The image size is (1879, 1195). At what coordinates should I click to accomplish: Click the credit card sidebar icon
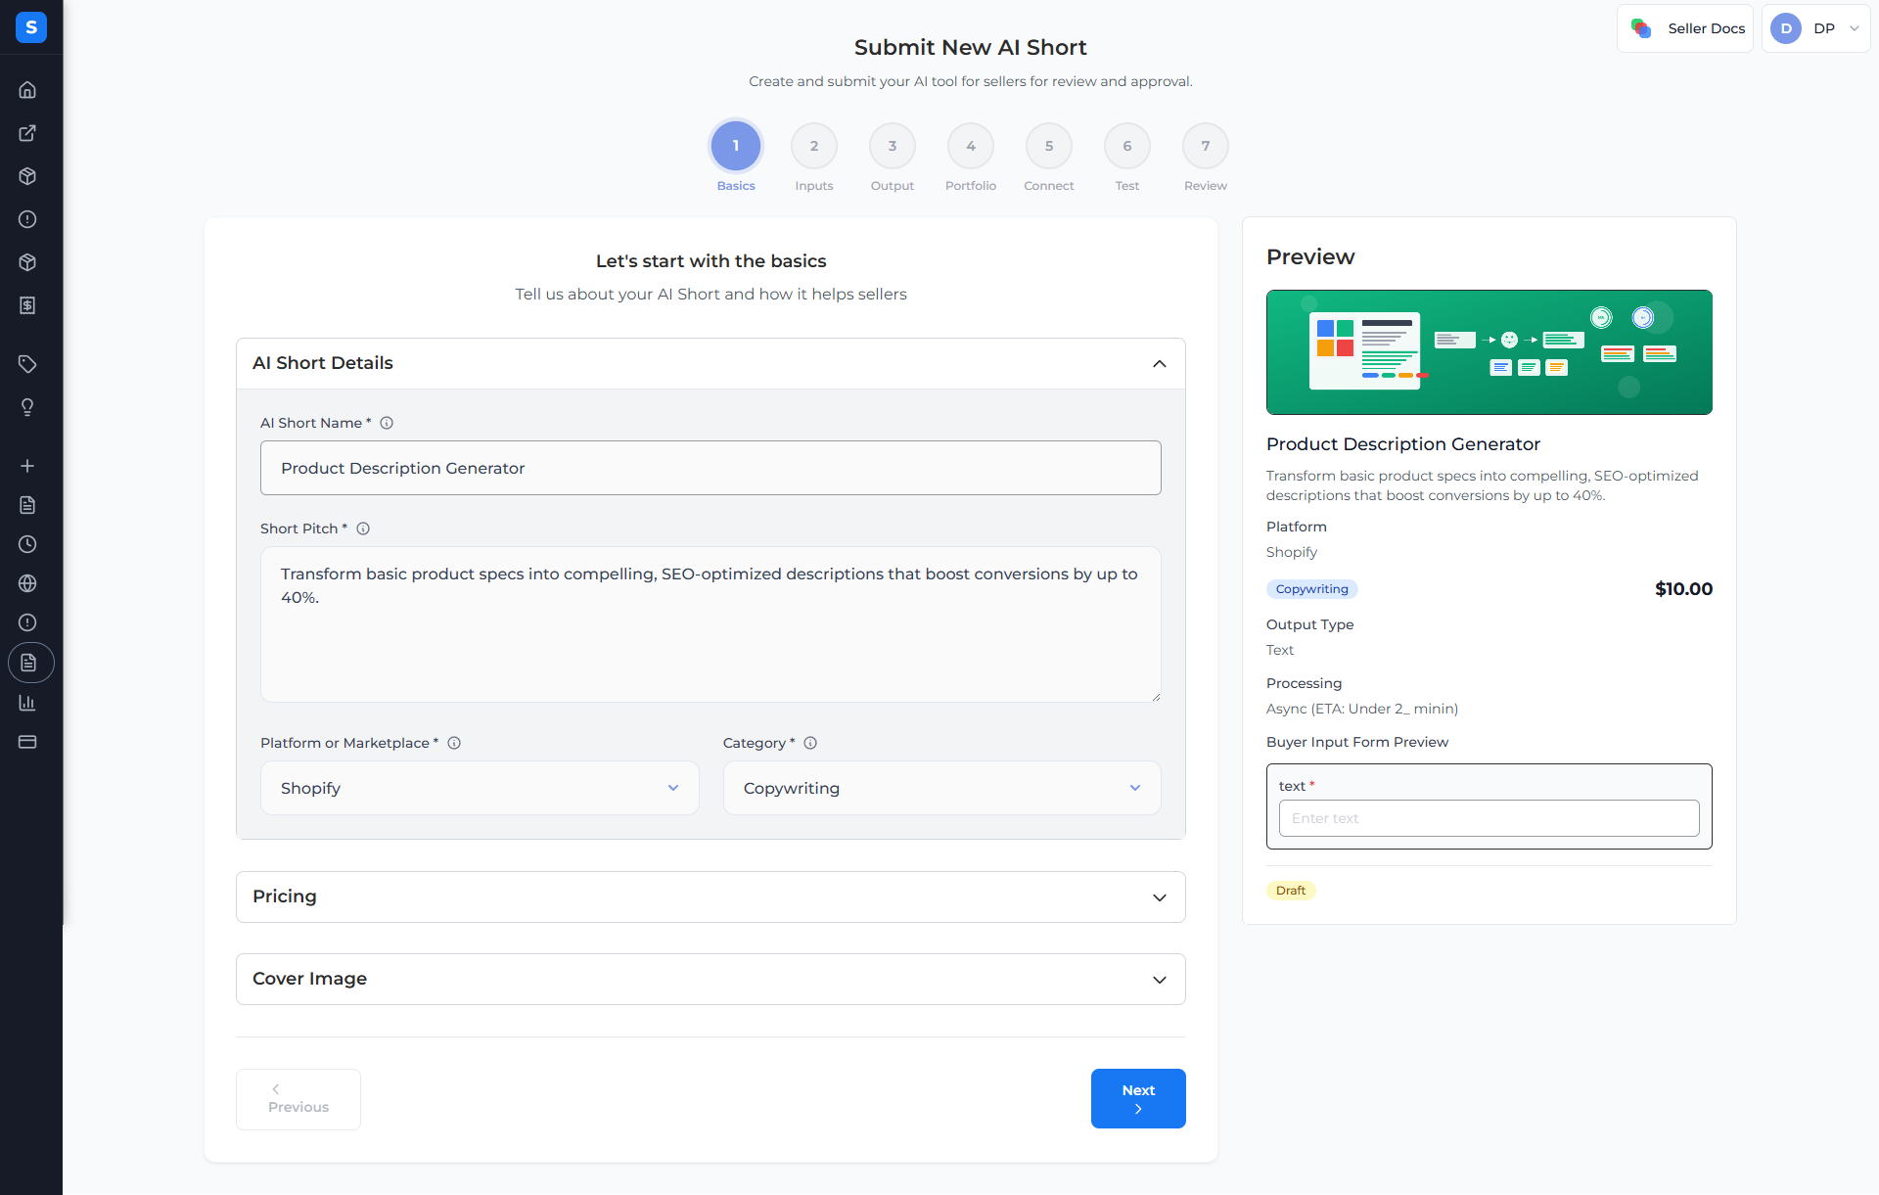[27, 742]
